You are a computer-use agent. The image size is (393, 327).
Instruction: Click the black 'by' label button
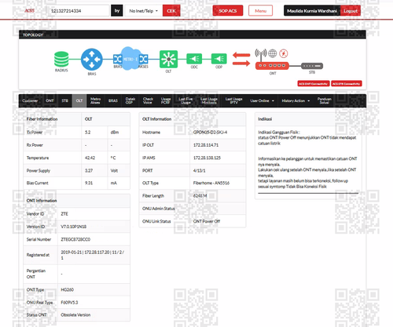pyautogui.click(x=117, y=11)
